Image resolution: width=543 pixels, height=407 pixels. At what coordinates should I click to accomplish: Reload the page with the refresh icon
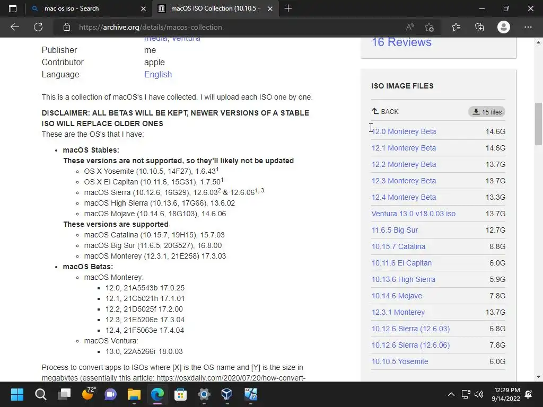click(x=38, y=27)
